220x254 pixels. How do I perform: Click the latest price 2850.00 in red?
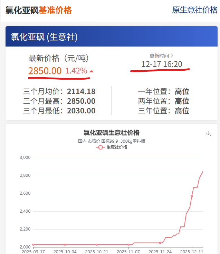point(45,71)
